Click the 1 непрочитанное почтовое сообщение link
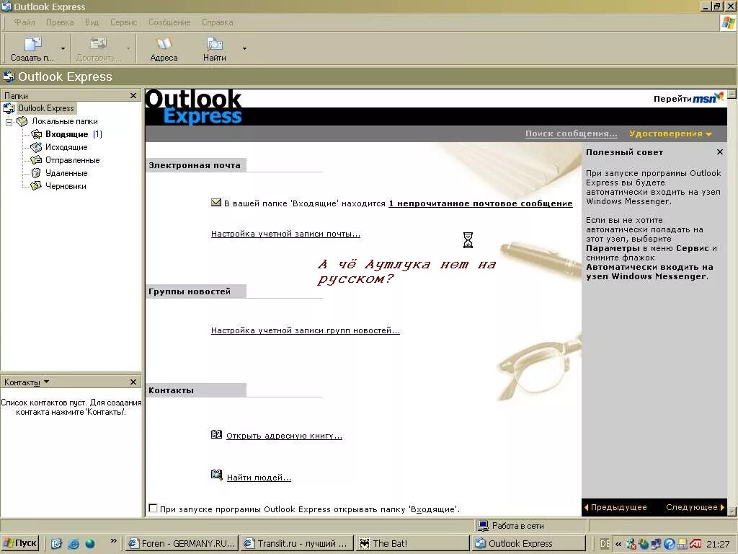 (x=481, y=203)
